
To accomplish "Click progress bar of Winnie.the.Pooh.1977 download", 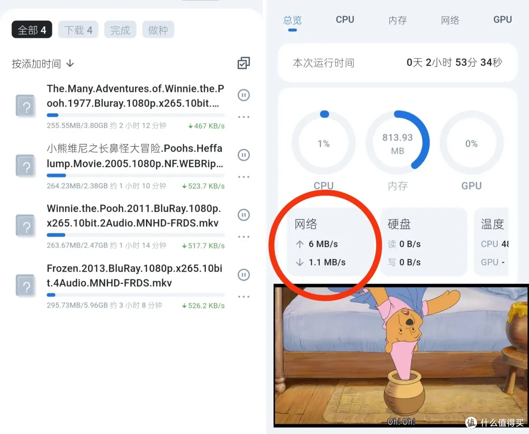I will tap(136, 115).
